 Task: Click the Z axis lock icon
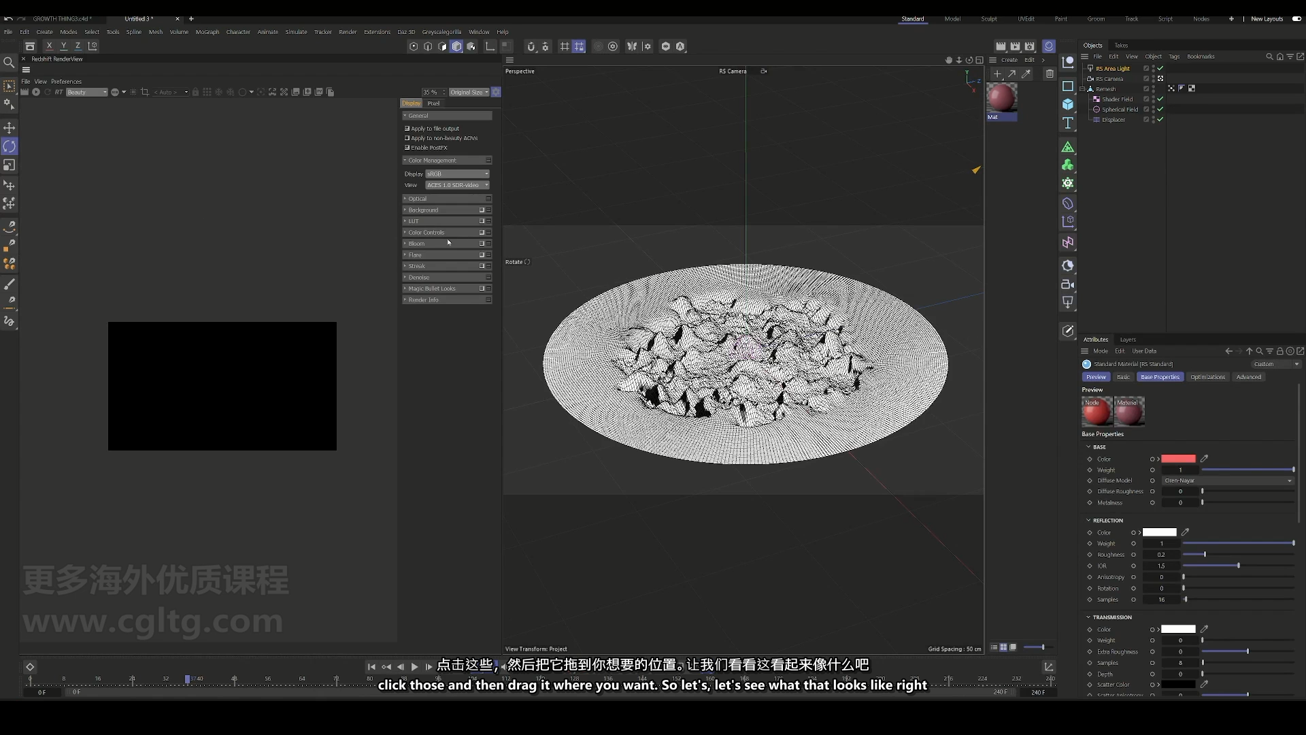(78, 46)
